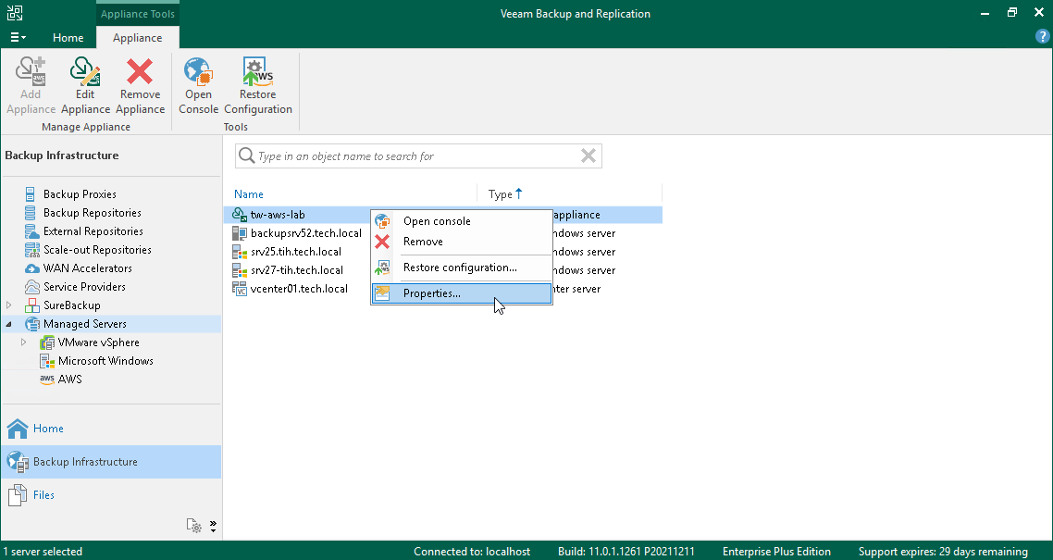Open the Files navigation view
Viewport: 1053px width, 560px height.
[111, 495]
